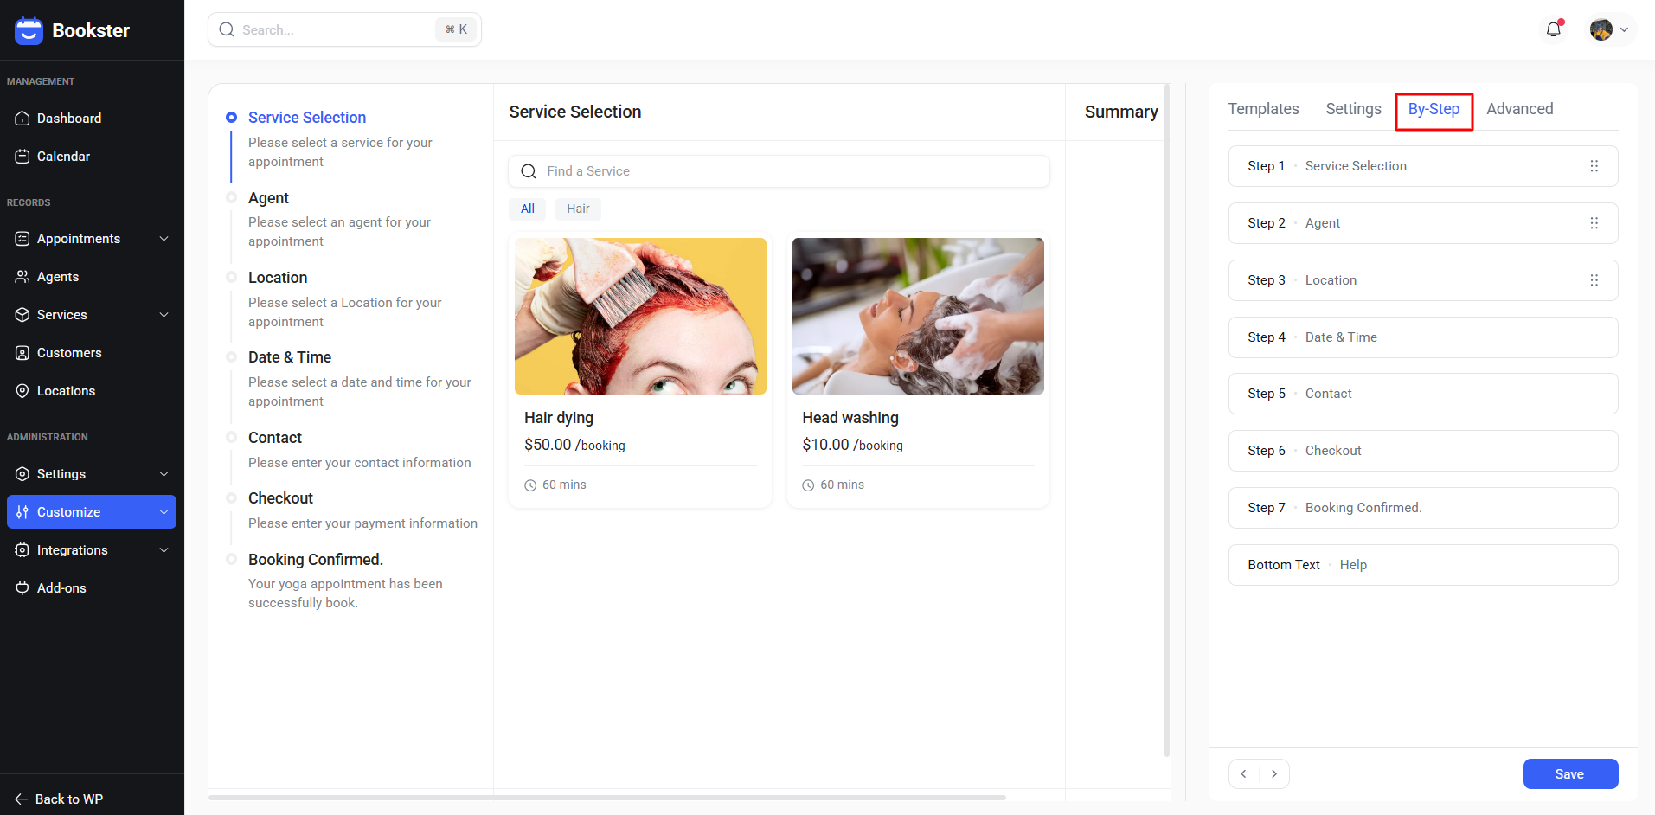Switch to the Advanced tab

[x=1519, y=109]
